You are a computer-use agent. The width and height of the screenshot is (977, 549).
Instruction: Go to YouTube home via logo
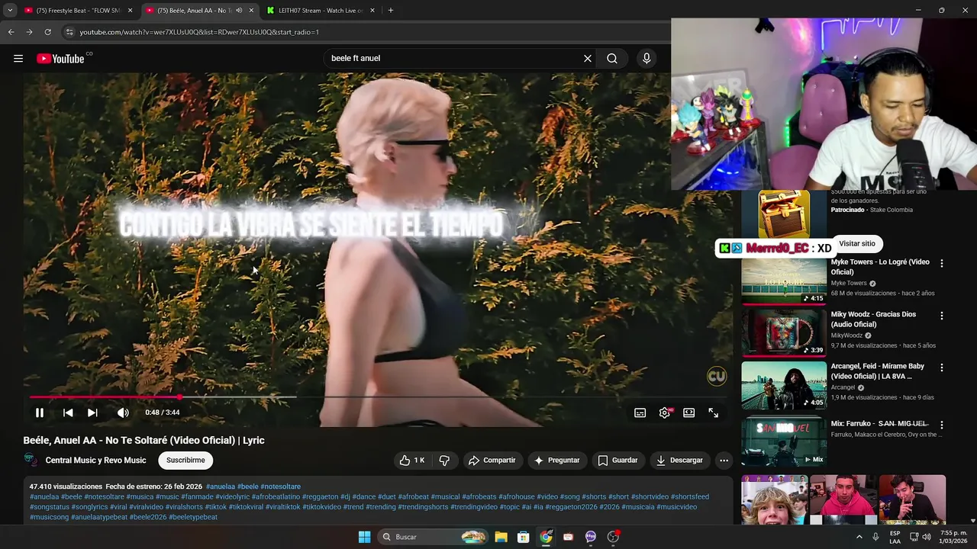click(60, 59)
